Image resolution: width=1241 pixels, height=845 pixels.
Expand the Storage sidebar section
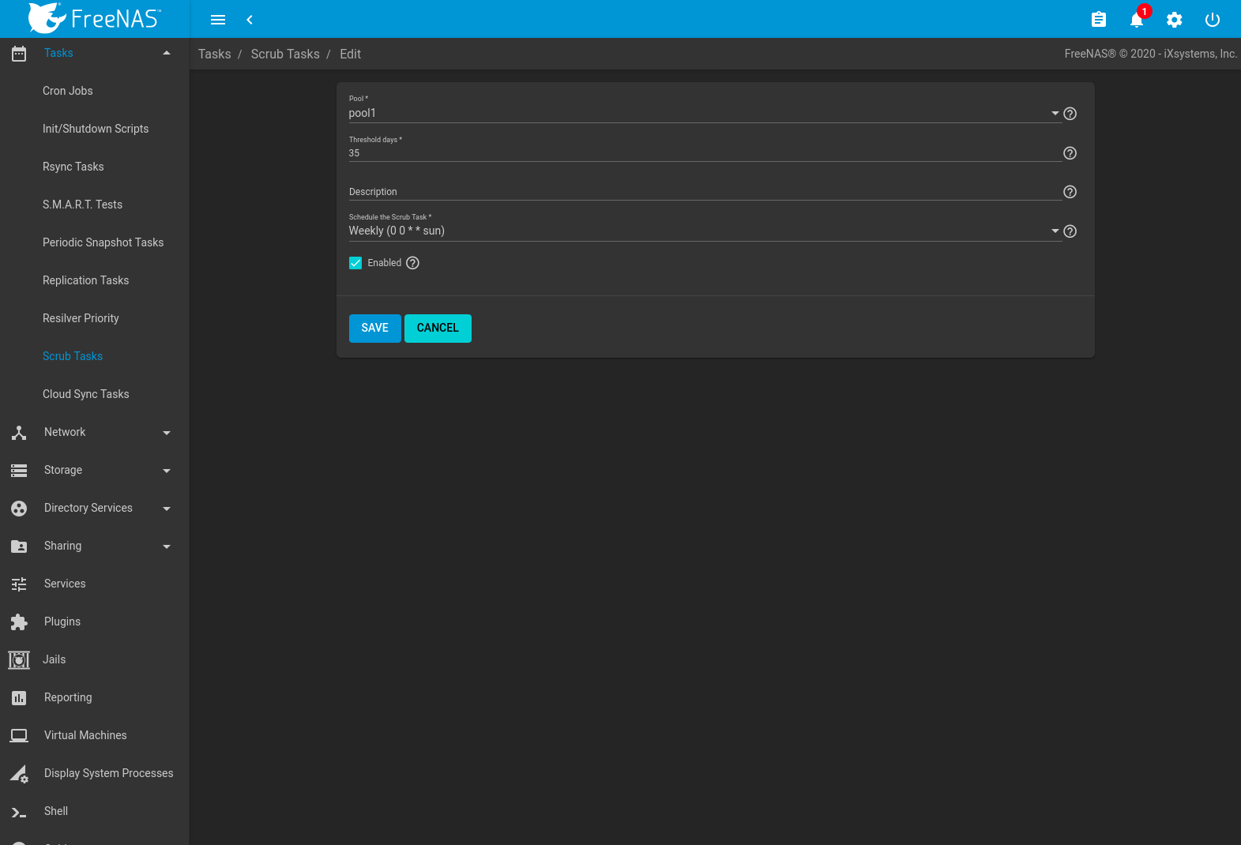point(95,470)
